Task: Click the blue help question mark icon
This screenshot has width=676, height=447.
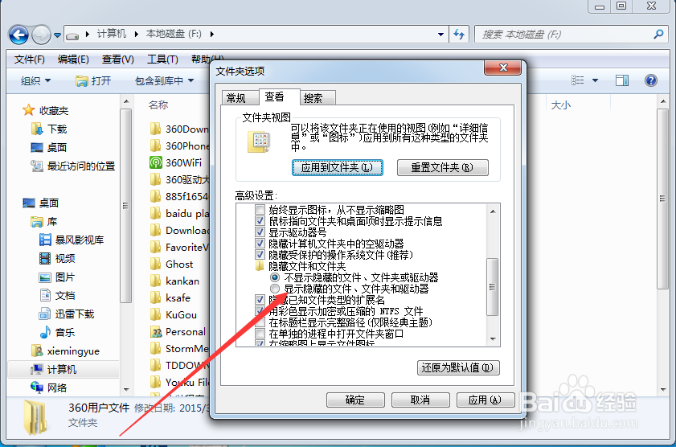Action: [650, 80]
